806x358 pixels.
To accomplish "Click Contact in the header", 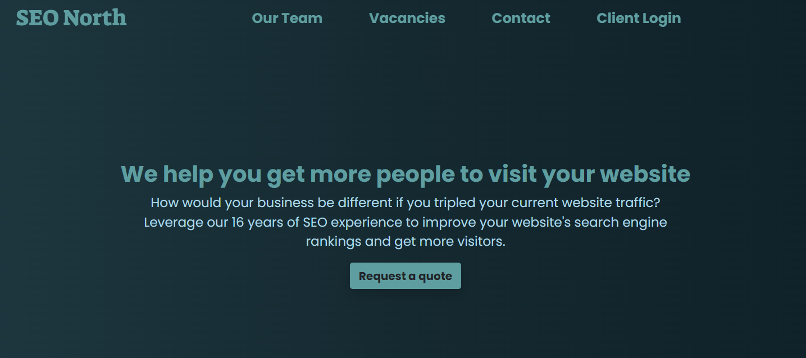I will (521, 18).
